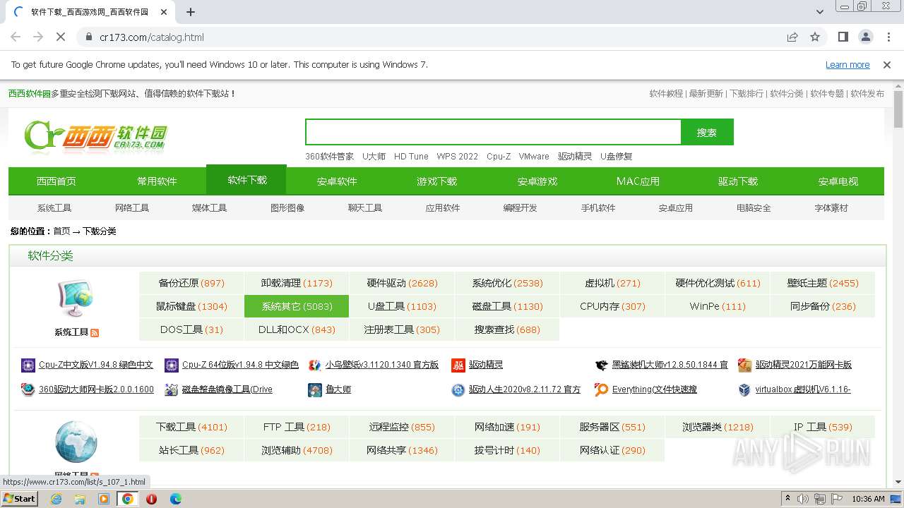
Task: Open the Edge browser taskbar icon
Action: point(175,499)
